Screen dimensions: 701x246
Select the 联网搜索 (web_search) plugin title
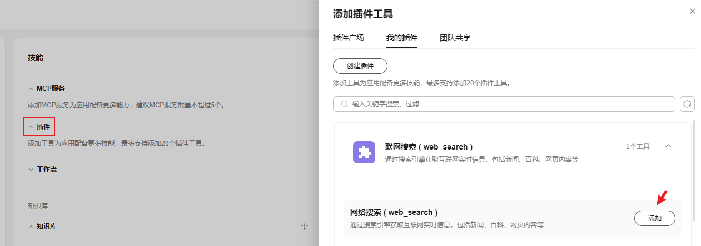tap(429, 147)
